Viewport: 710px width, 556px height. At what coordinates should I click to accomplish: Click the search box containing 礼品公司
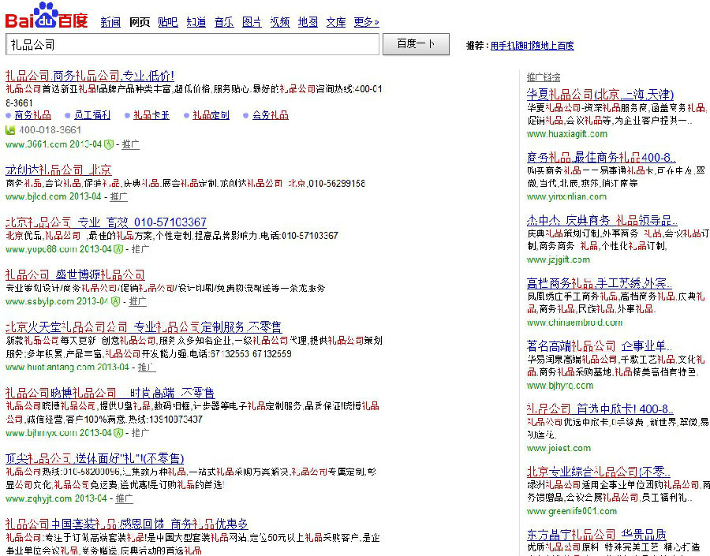click(192, 44)
